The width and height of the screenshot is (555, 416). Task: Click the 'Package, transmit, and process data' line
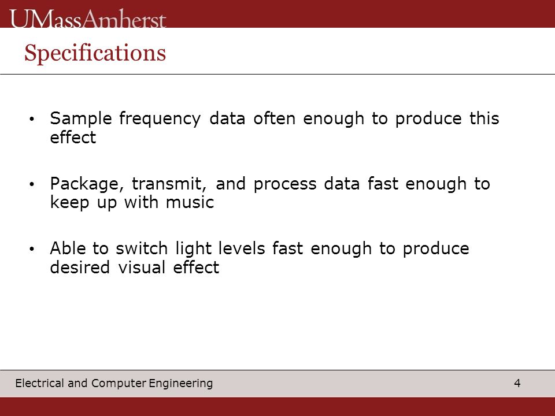(x=205, y=184)
